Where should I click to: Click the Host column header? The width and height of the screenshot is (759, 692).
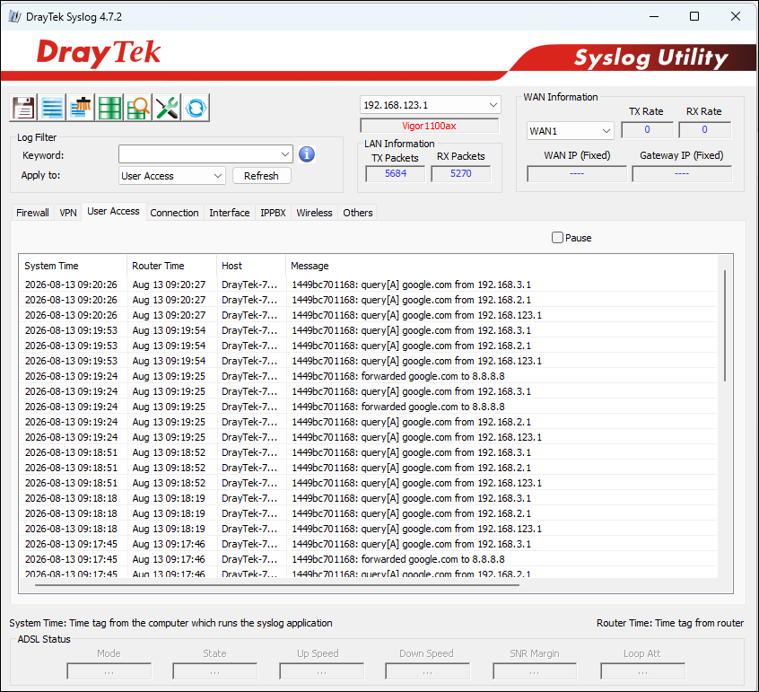(x=251, y=266)
